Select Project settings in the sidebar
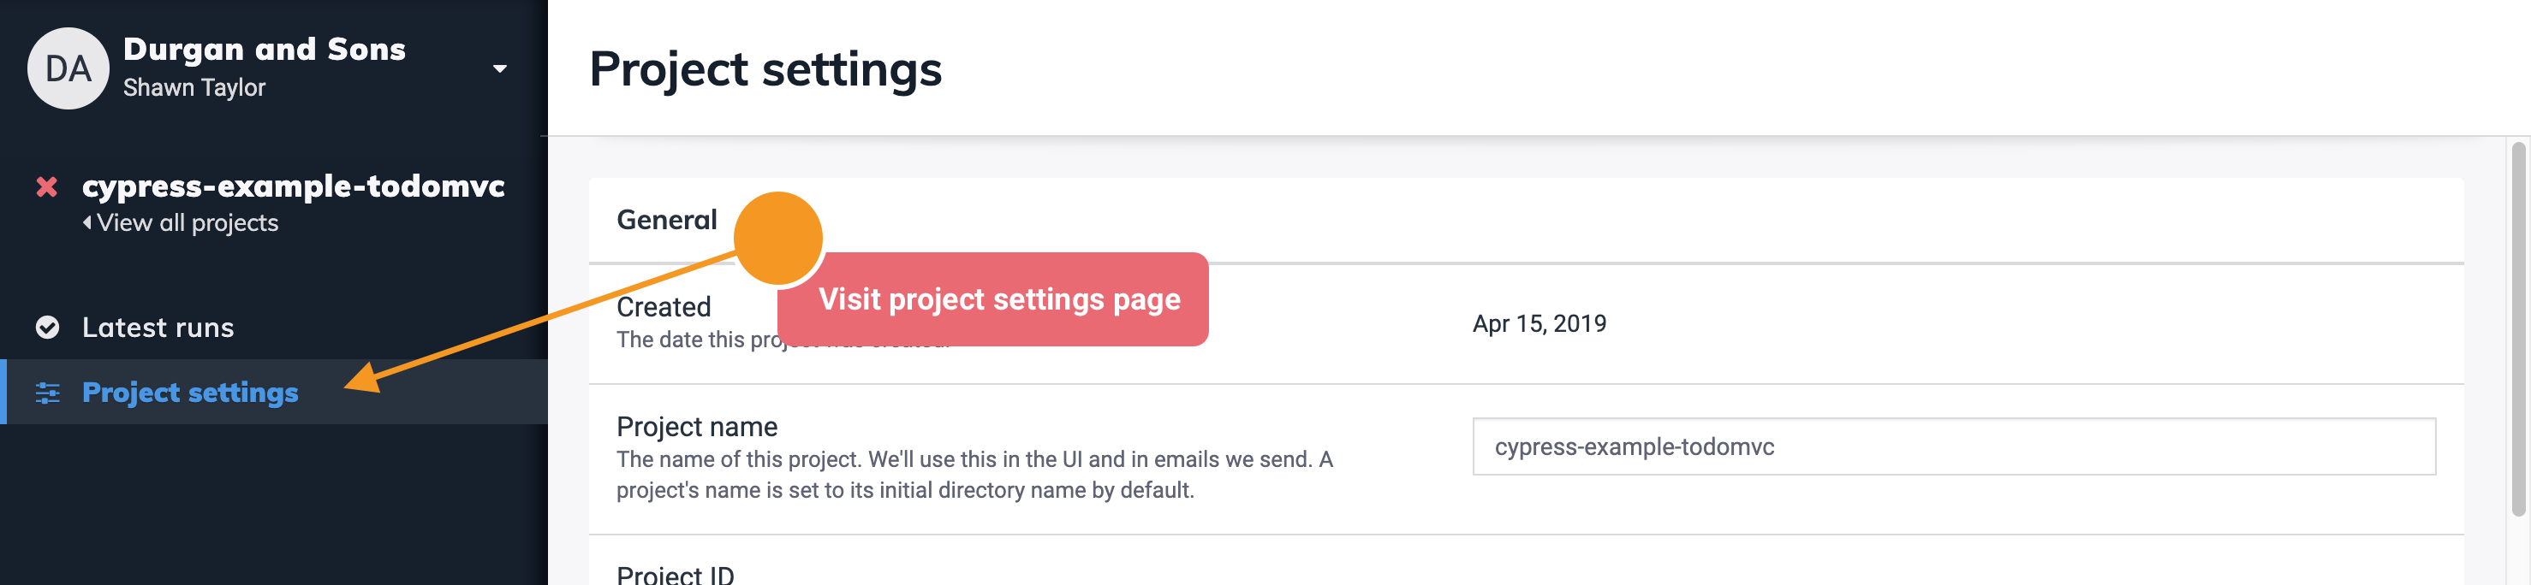The image size is (2531, 585). point(189,393)
